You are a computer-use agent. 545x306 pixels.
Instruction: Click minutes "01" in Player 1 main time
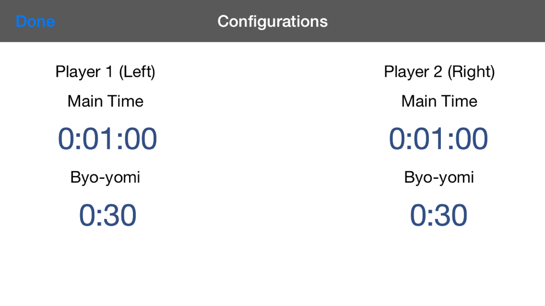coord(99,139)
